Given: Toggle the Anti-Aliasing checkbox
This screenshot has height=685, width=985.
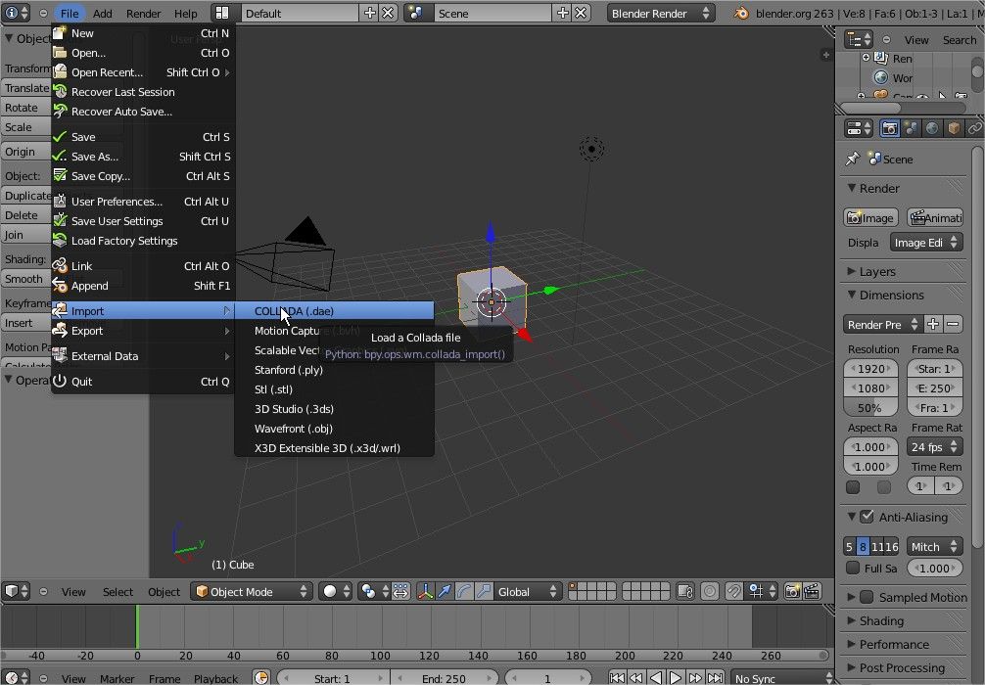Looking at the screenshot, I should pos(867,517).
